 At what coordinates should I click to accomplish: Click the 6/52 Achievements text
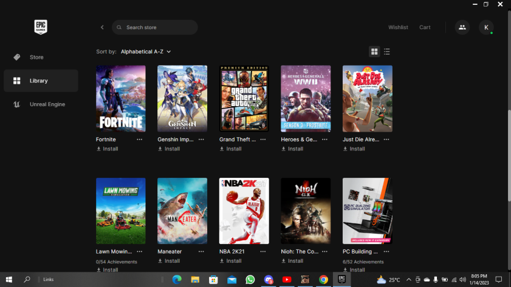pos(363,262)
